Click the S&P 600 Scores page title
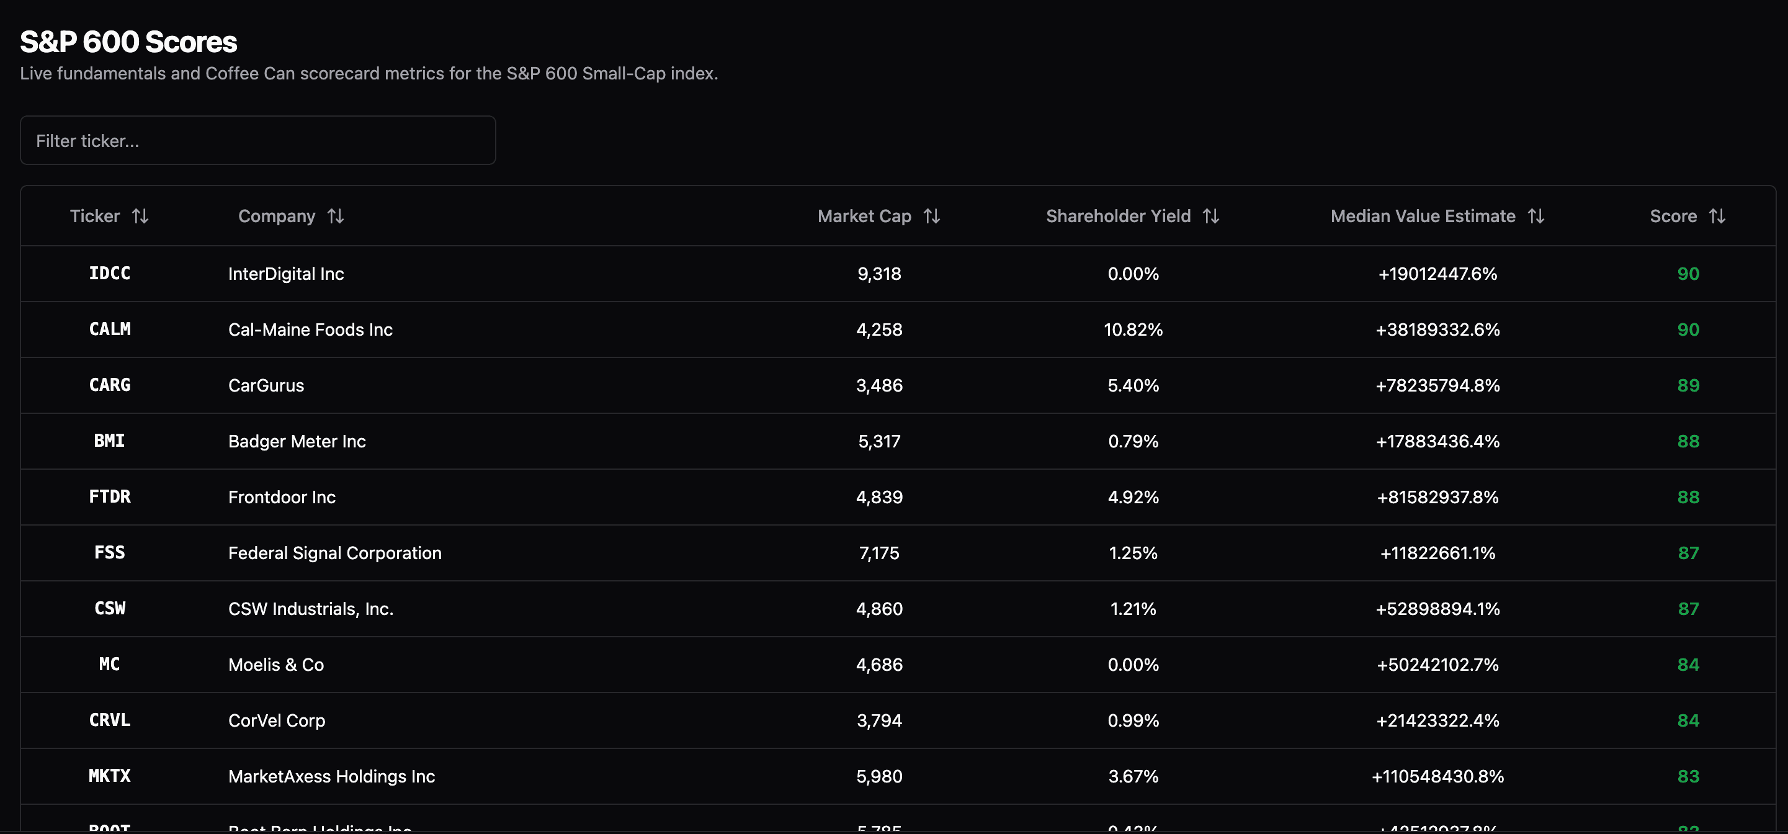 pos(128,42)
